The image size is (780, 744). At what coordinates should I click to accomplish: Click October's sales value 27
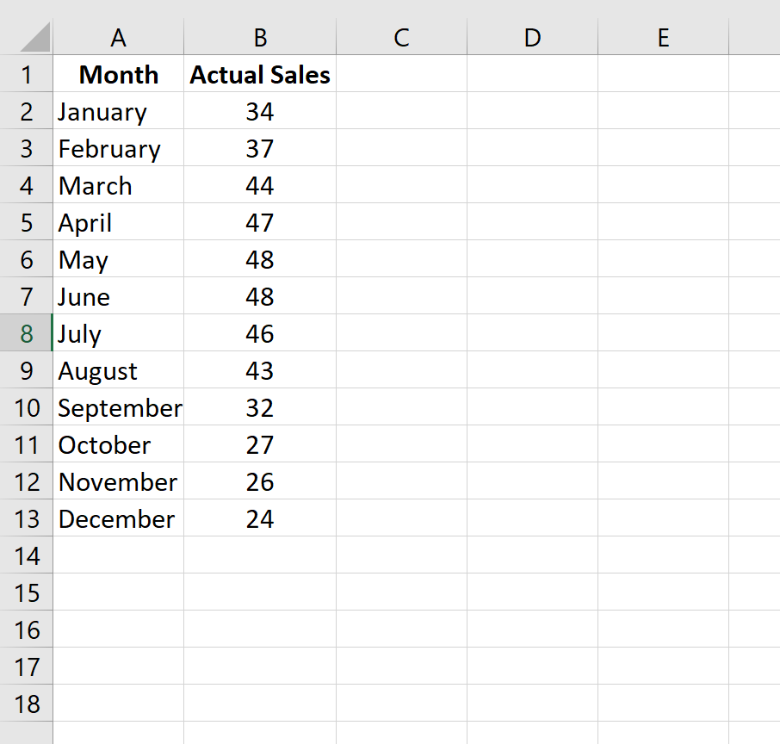[x=260, y=444]
